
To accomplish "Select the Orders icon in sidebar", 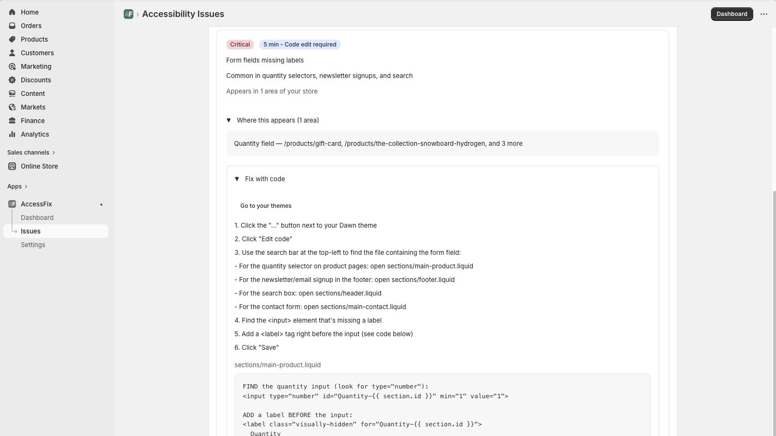I will click(x=12, y=26).
